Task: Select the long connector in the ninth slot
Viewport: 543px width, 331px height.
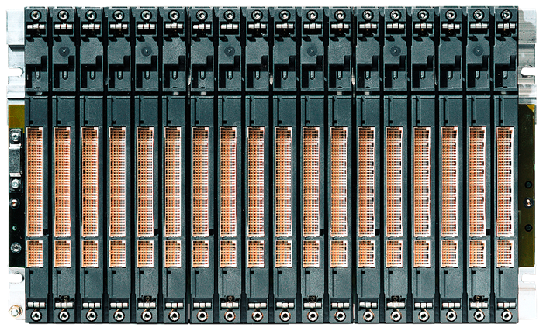Action: [256, 182]
